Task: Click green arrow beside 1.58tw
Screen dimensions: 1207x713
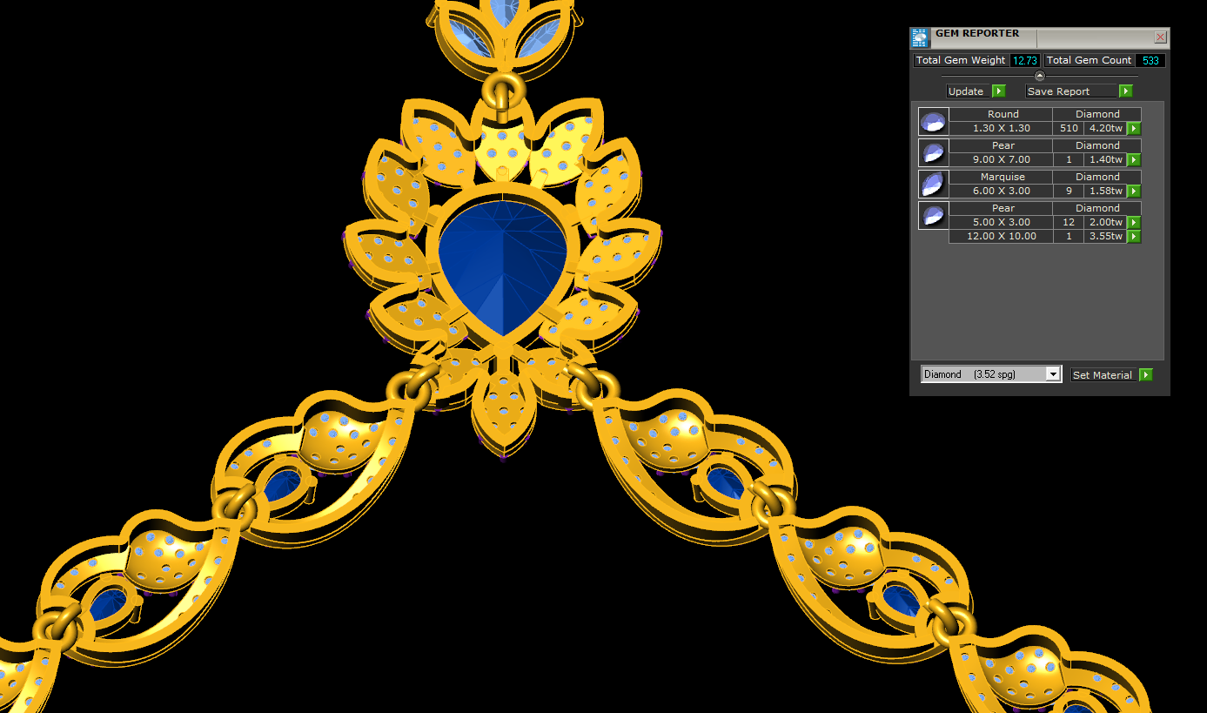Action: click(1134, 192)
